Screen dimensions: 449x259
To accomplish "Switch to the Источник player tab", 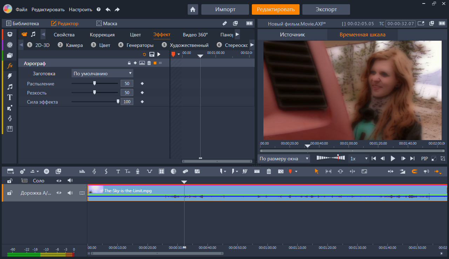I will pos(292,35).
